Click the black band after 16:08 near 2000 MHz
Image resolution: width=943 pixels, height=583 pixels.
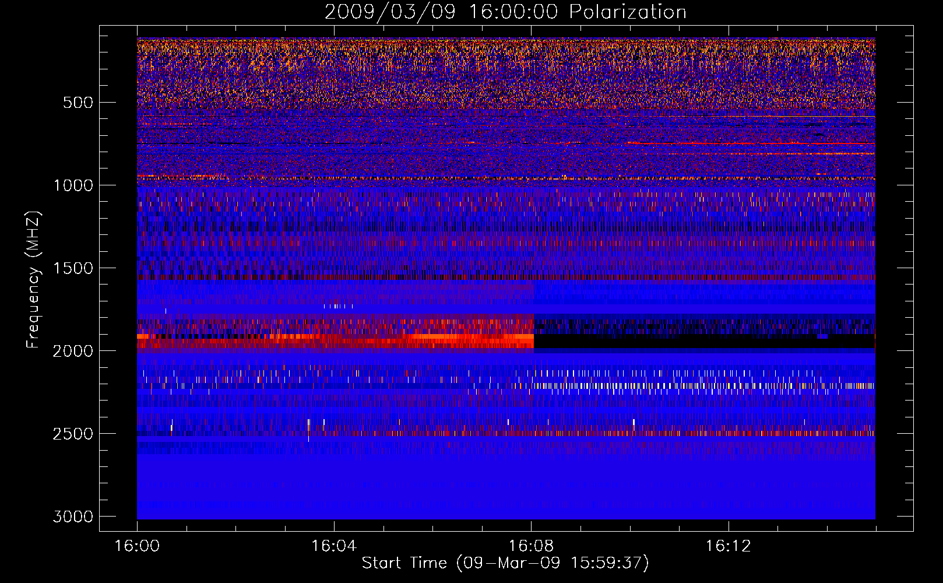click(704, 341)
